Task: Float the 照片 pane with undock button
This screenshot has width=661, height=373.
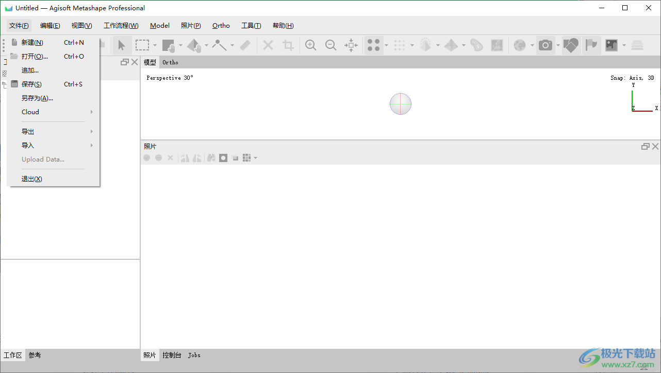Action: [x=645, y=147]
